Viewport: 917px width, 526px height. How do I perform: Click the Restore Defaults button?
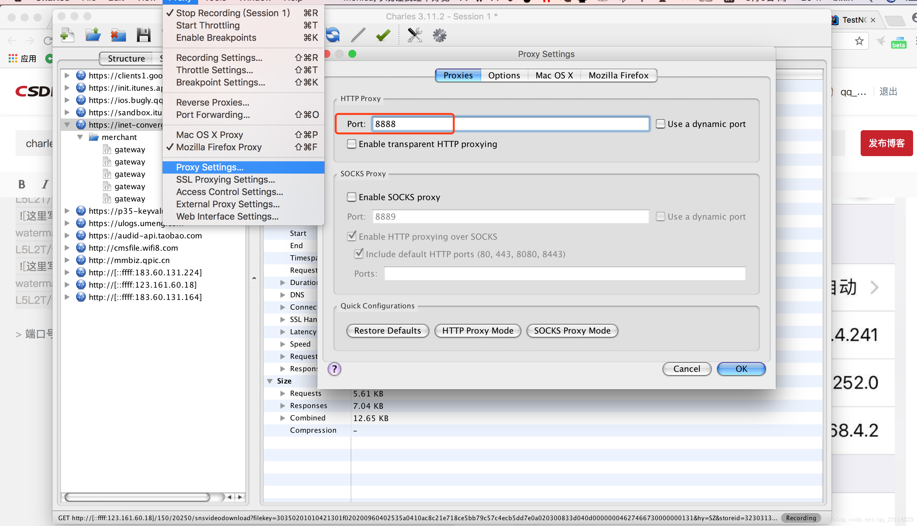coord(388,331)
